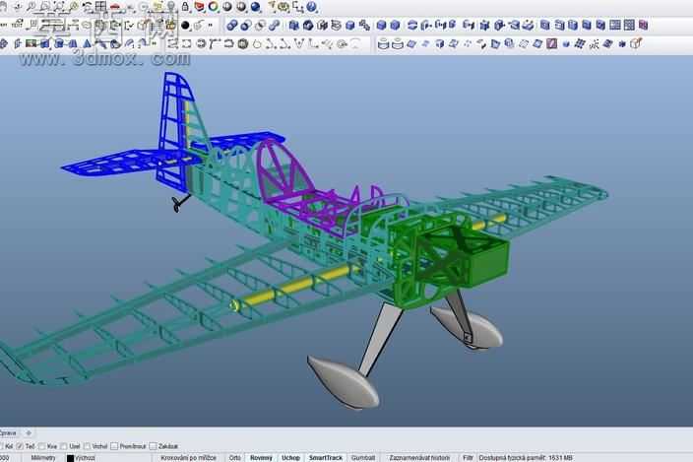This screenshot has width=693, height=462.
Task: Click the second gray sphere icon
Action: coord(241,7)
